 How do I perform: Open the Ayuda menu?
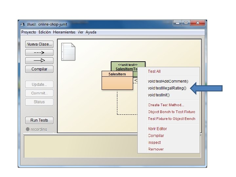coord(91,32)
